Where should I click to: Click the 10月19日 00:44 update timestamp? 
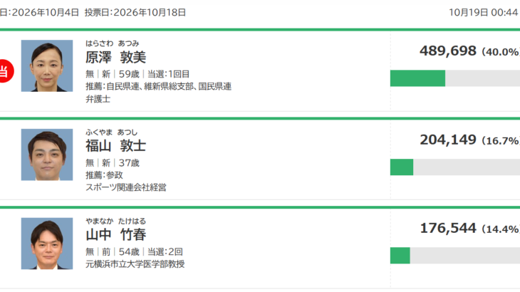[483, 13]
